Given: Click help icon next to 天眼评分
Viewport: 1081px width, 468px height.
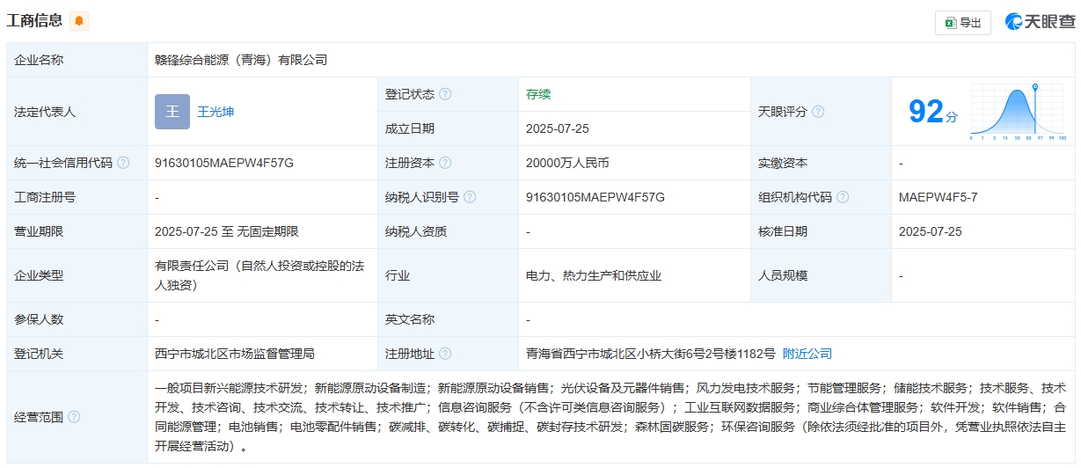Looking at the screenshot, I should [x=818, y=112].
